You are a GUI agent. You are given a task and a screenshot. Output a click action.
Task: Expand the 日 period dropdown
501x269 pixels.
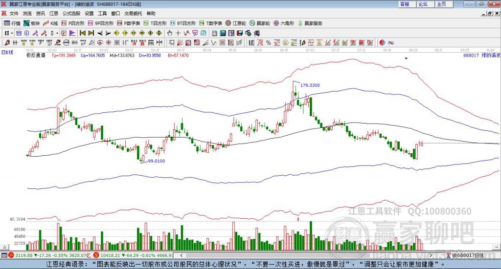12,33
